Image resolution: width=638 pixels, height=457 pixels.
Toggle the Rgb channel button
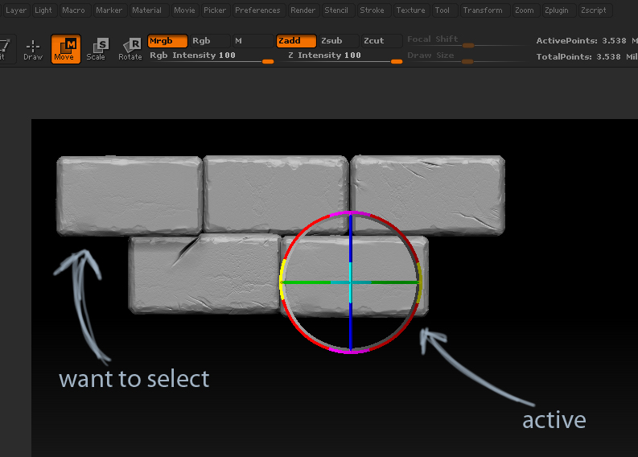[x=209, y=41]
